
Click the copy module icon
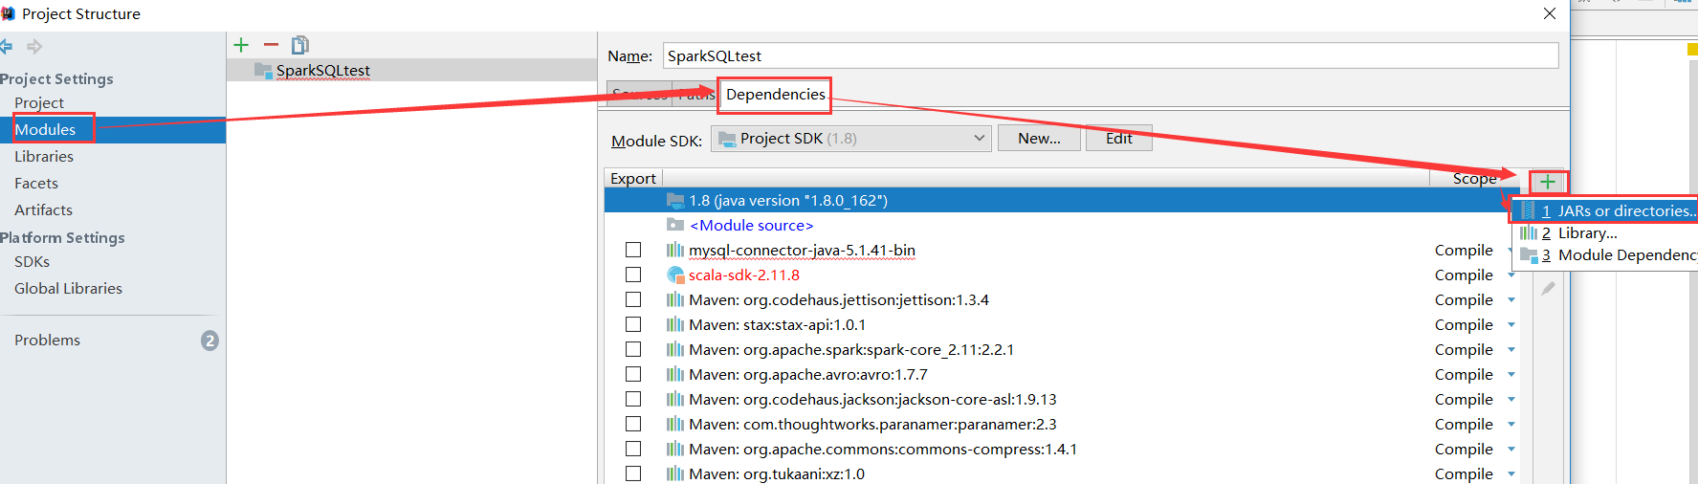[300, 45]
